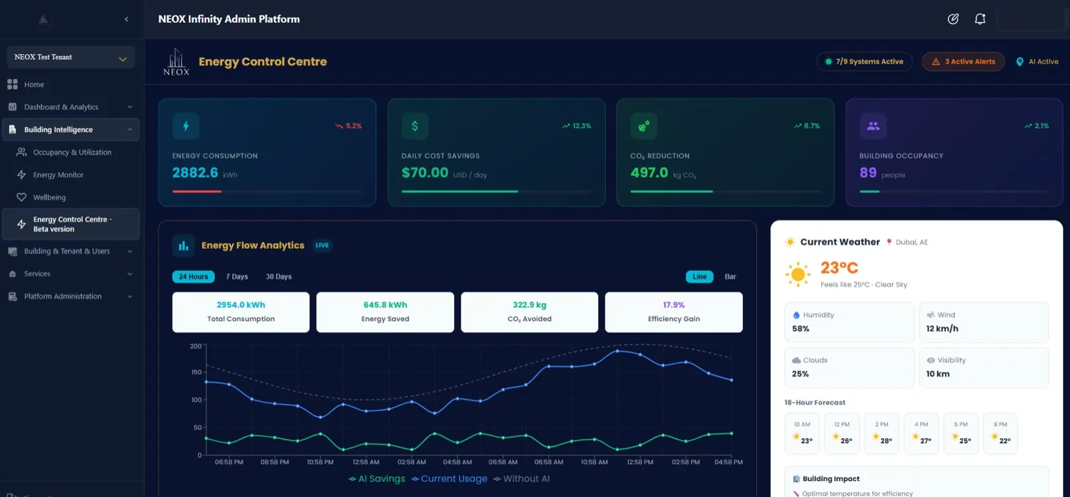Click the Wellbeing heart icon
The width and height of the screenshot is (1070, 497).
(x=21, y=197)
